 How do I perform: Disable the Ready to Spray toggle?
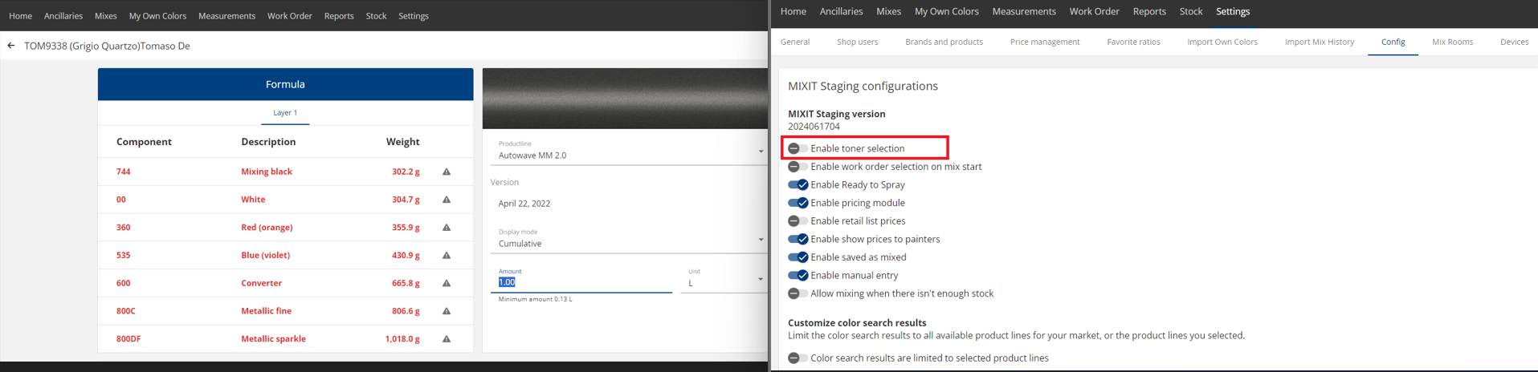pos(798,184)
